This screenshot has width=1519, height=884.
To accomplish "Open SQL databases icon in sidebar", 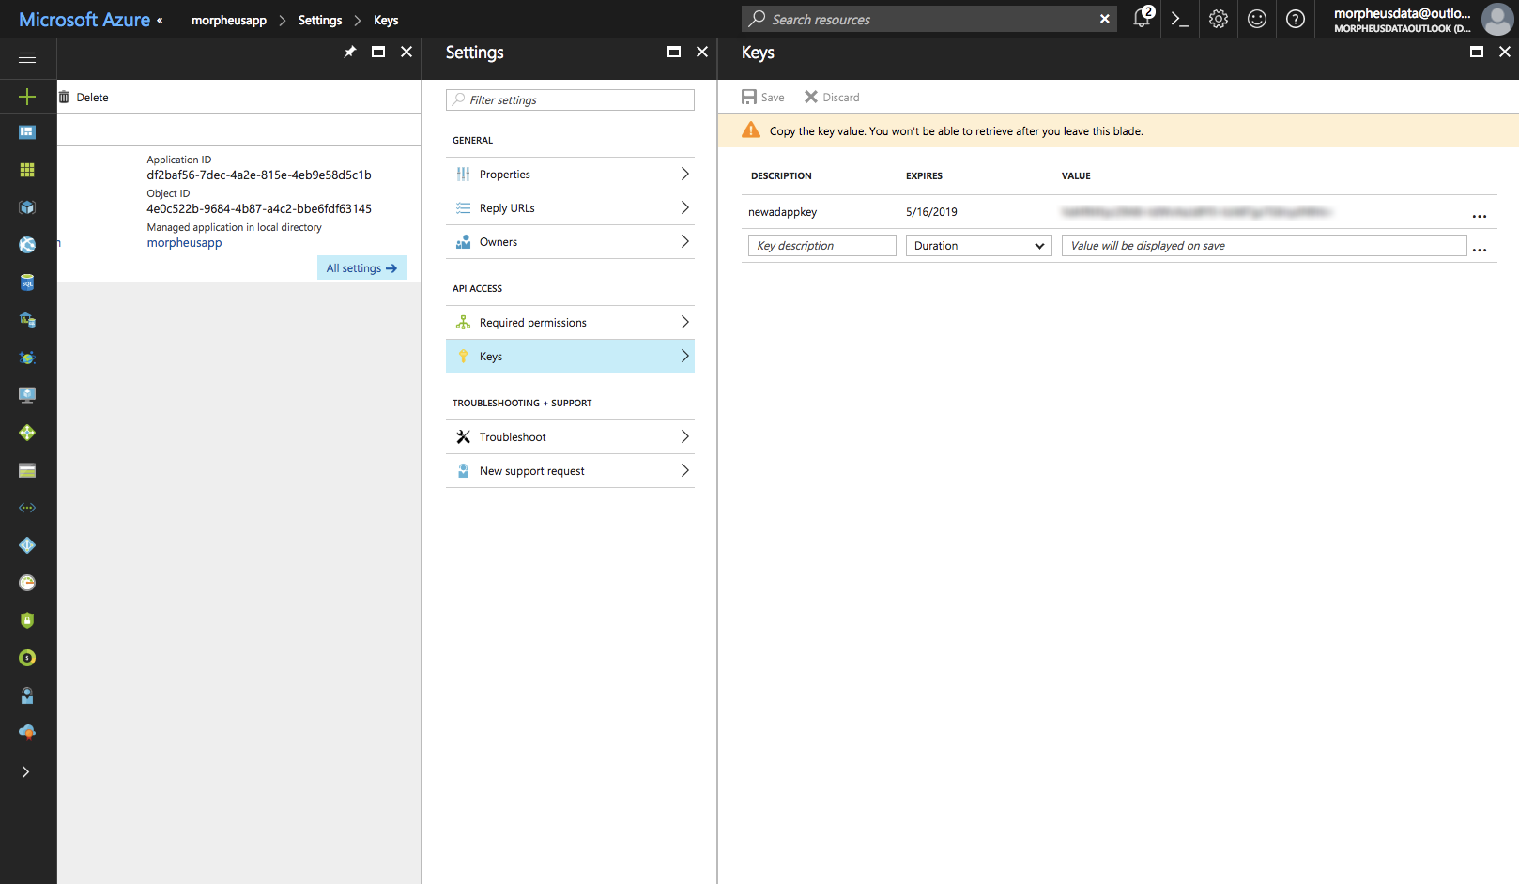I will pyautogui.click(x=27, y=282).
